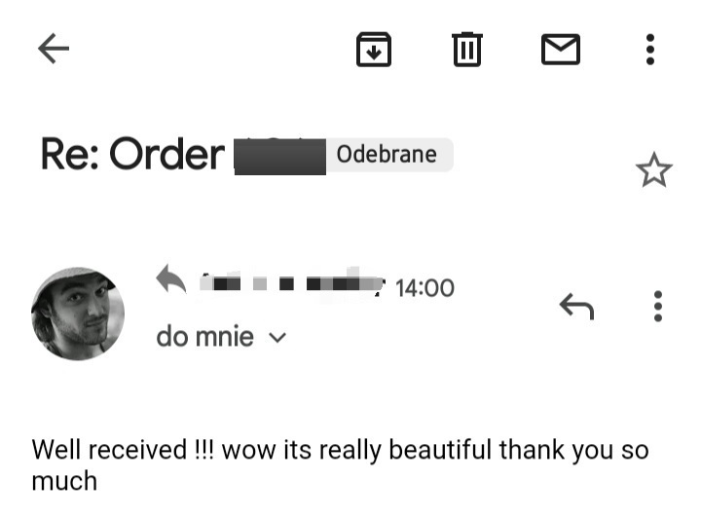Screen dimensions: 701x518
Task: Reply using the arrow beside the timestamp
Action: (576, 307)
